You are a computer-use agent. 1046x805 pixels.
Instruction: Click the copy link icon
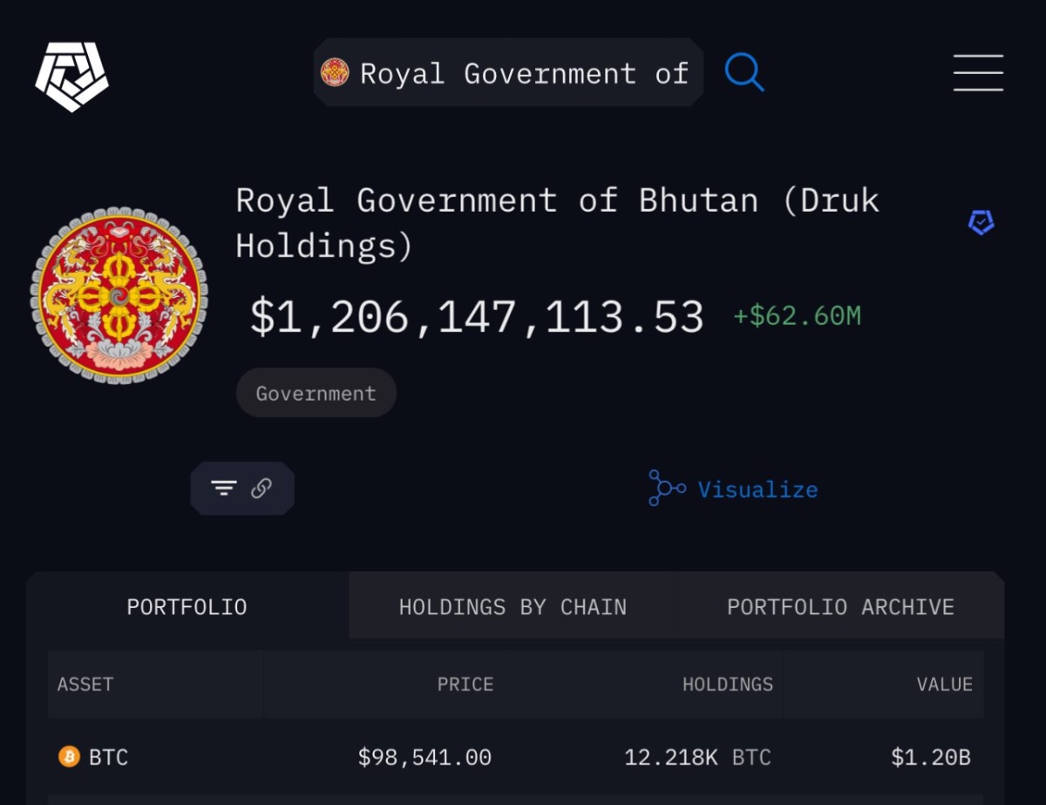261,489
